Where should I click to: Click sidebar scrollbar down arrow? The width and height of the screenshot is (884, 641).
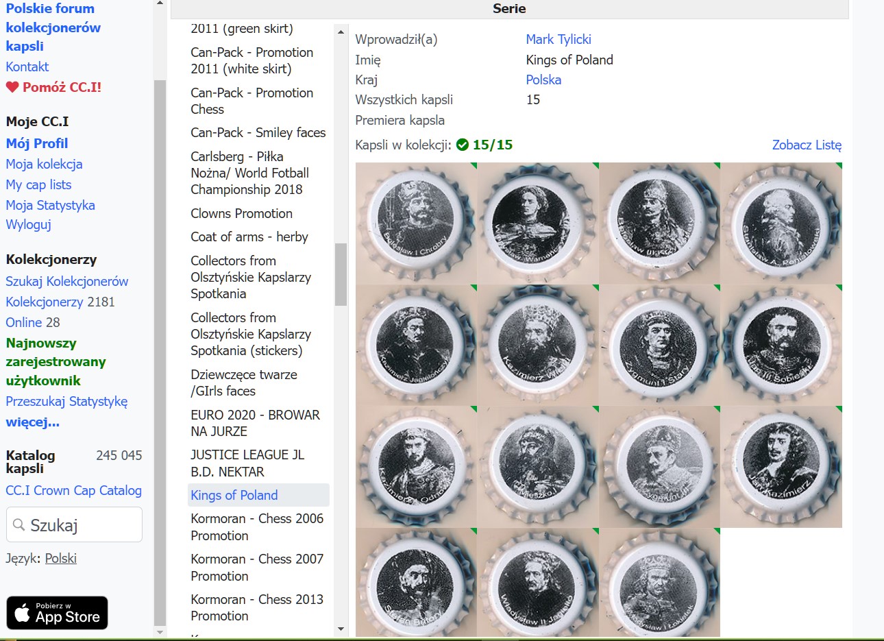pos(160,632)
